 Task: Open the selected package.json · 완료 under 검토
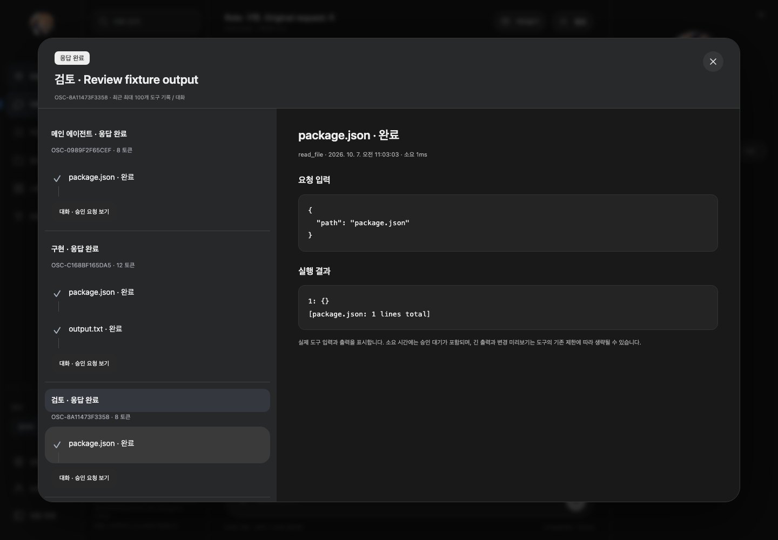pos(157,445)
